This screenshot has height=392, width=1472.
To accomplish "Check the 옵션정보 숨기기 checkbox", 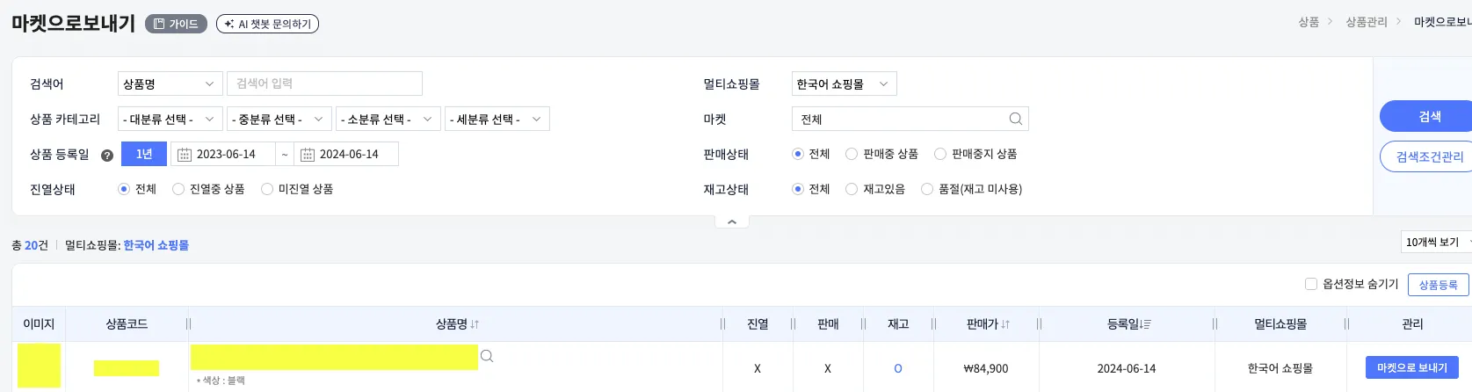I will coord(1311,284).
